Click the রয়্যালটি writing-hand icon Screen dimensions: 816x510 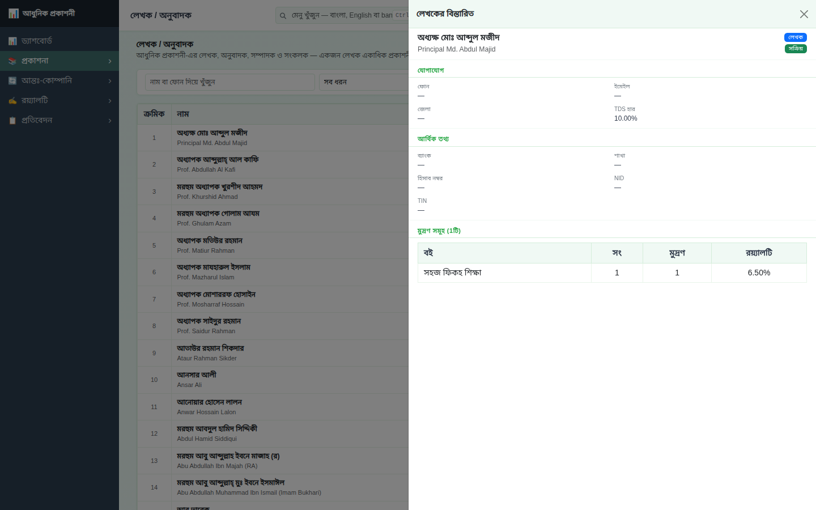pos(12,100)
